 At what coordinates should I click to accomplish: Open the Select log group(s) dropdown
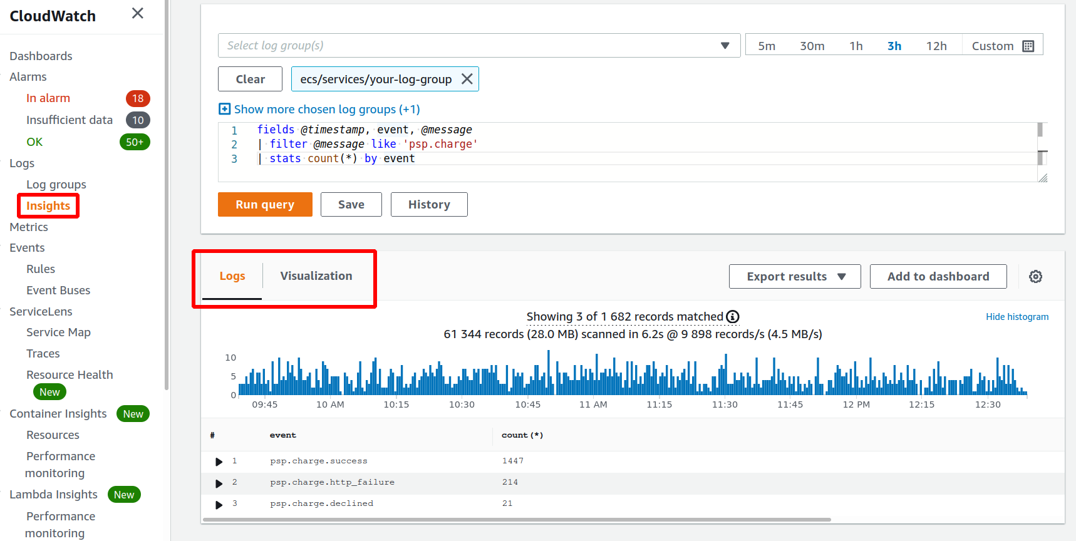pyautogui.click(x=479, y=46)
